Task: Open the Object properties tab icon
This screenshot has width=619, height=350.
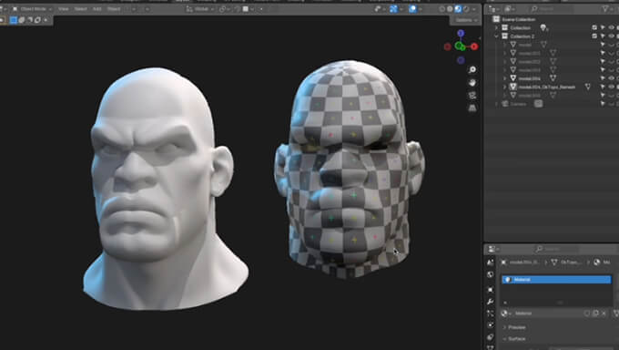Action: tap(491, 290)
